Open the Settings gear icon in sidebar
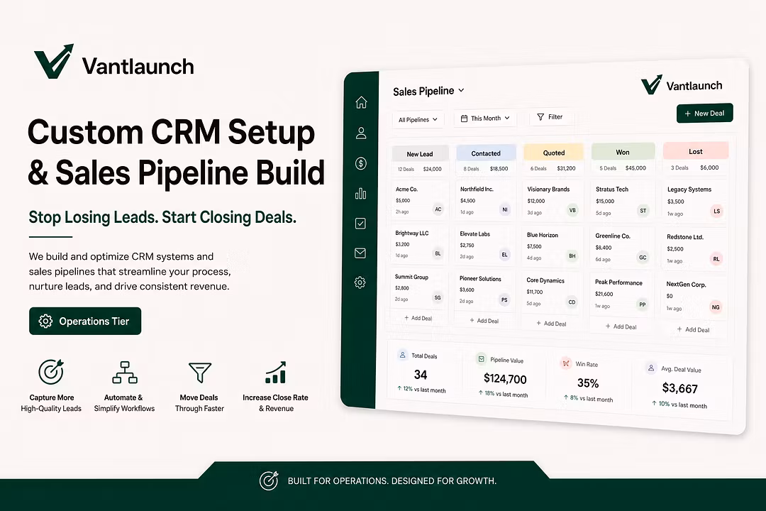Screen dimensions: 766x511 click(x=360, y=282)
